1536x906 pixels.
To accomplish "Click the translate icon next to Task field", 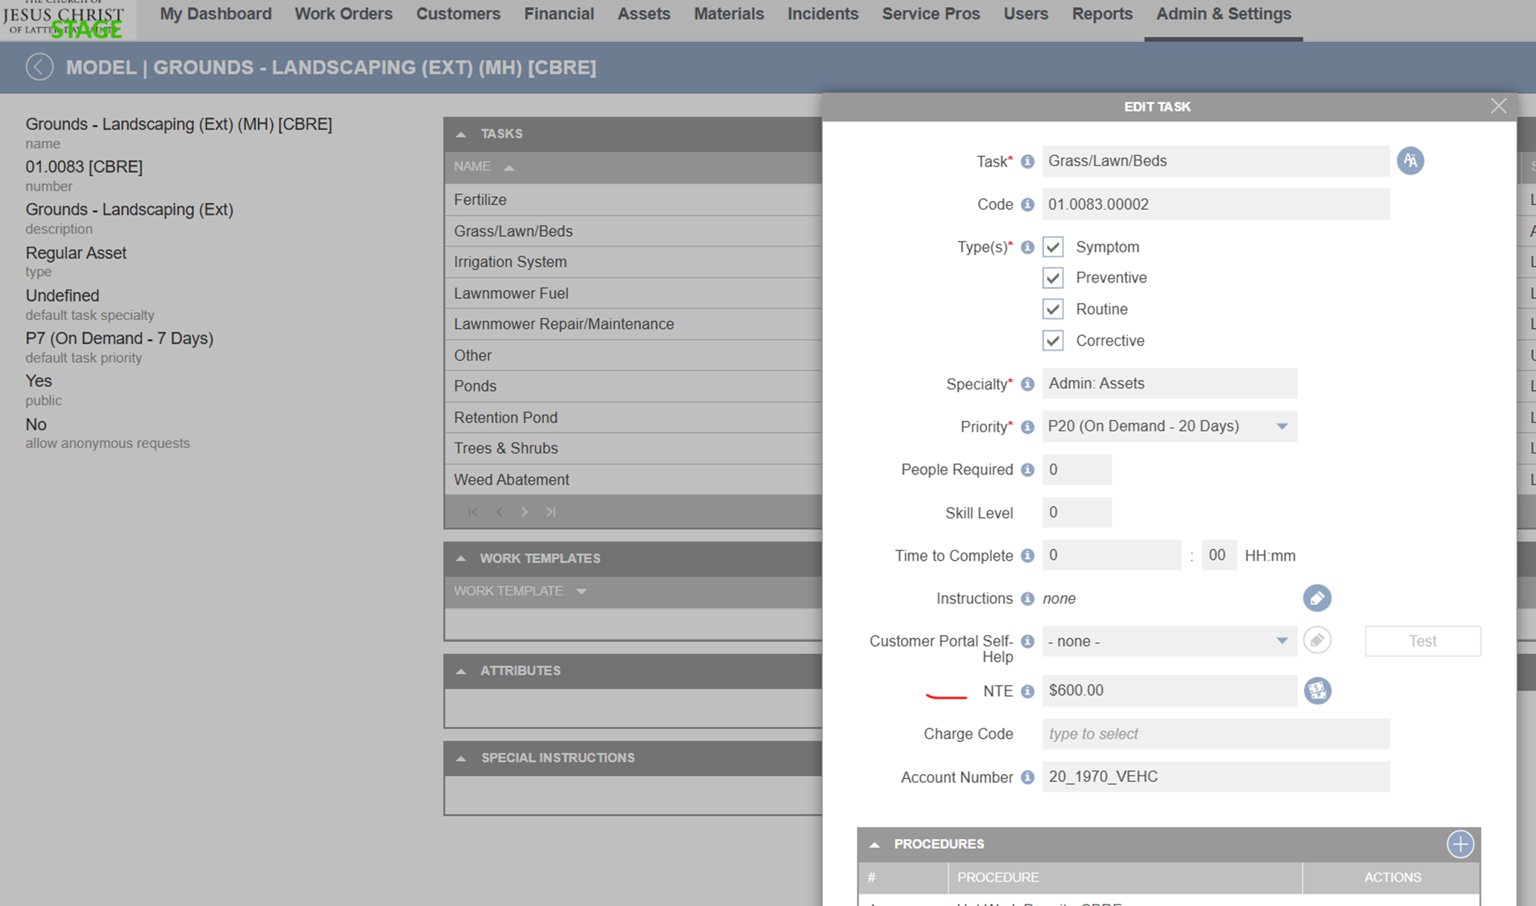I will 1410,161.
